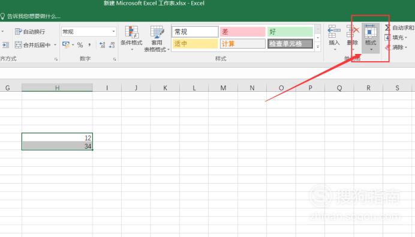Open accounting format dropdown arrow
Screen dimensions: 415x237
pos(73,45)
